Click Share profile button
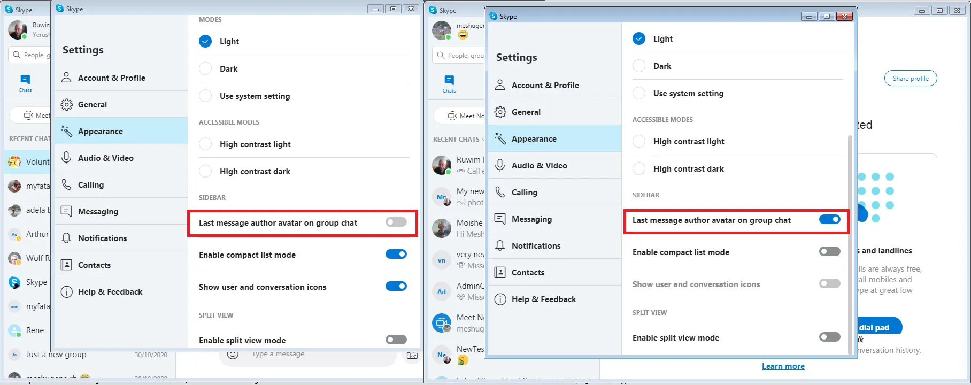Viewport: 971px width, 385px height. click(911, 78)
